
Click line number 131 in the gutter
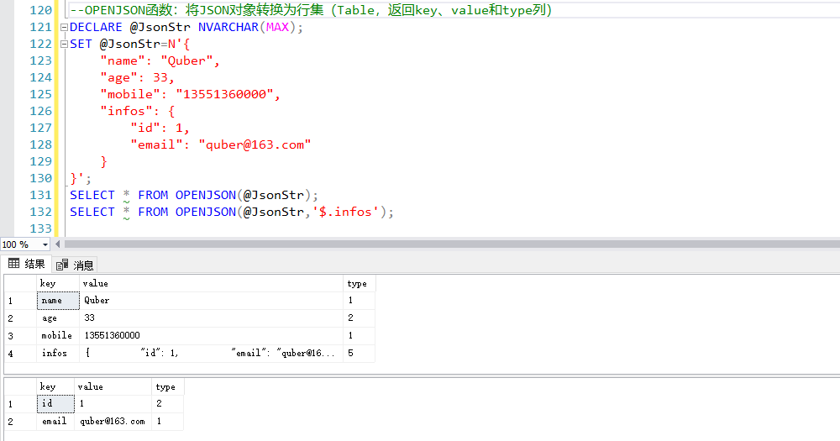[x=40, y=195]
